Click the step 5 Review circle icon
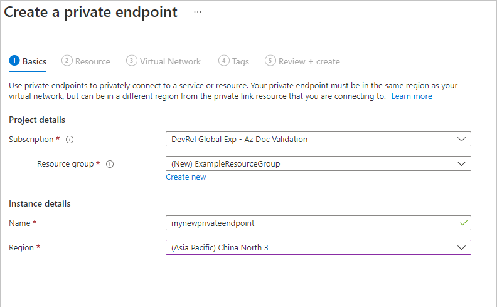 pos(270,61)
